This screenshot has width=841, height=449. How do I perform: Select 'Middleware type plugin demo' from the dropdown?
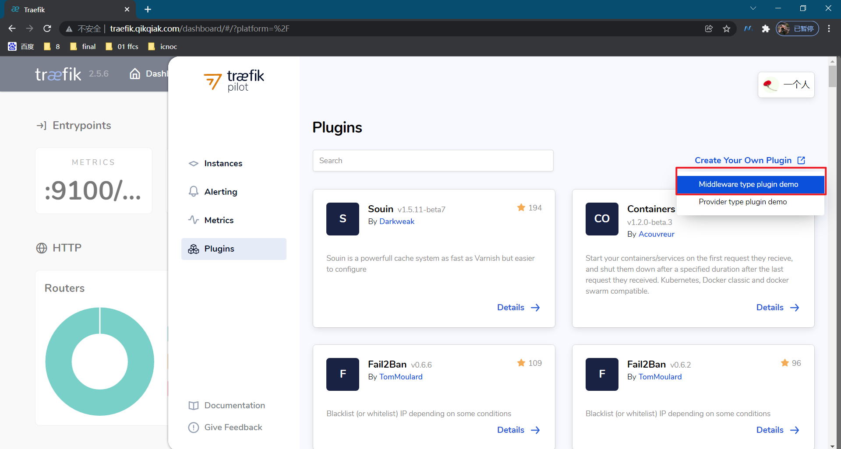tap(749, 184)
